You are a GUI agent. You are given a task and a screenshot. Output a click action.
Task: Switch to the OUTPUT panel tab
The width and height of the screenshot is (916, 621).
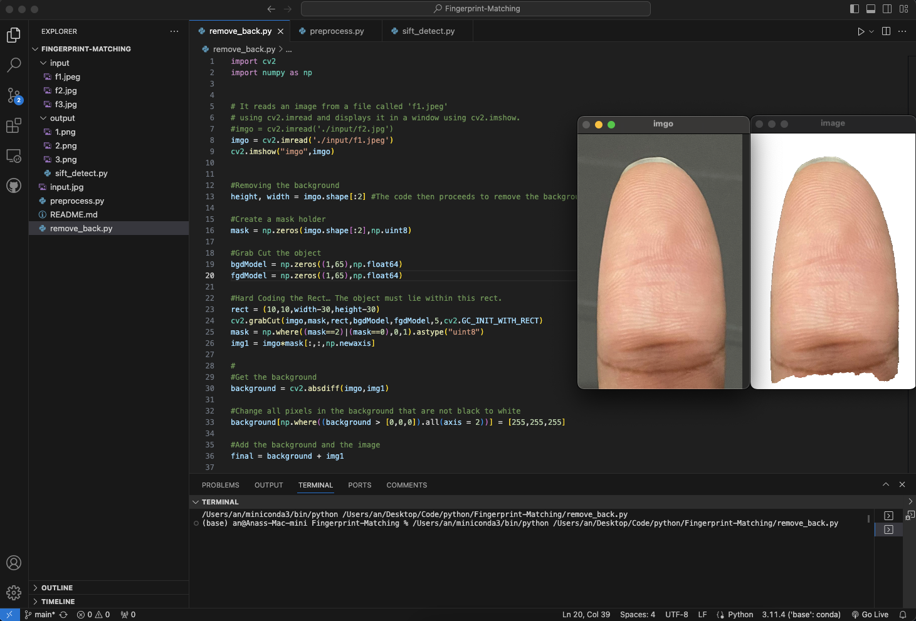click(x=269, y=485)
